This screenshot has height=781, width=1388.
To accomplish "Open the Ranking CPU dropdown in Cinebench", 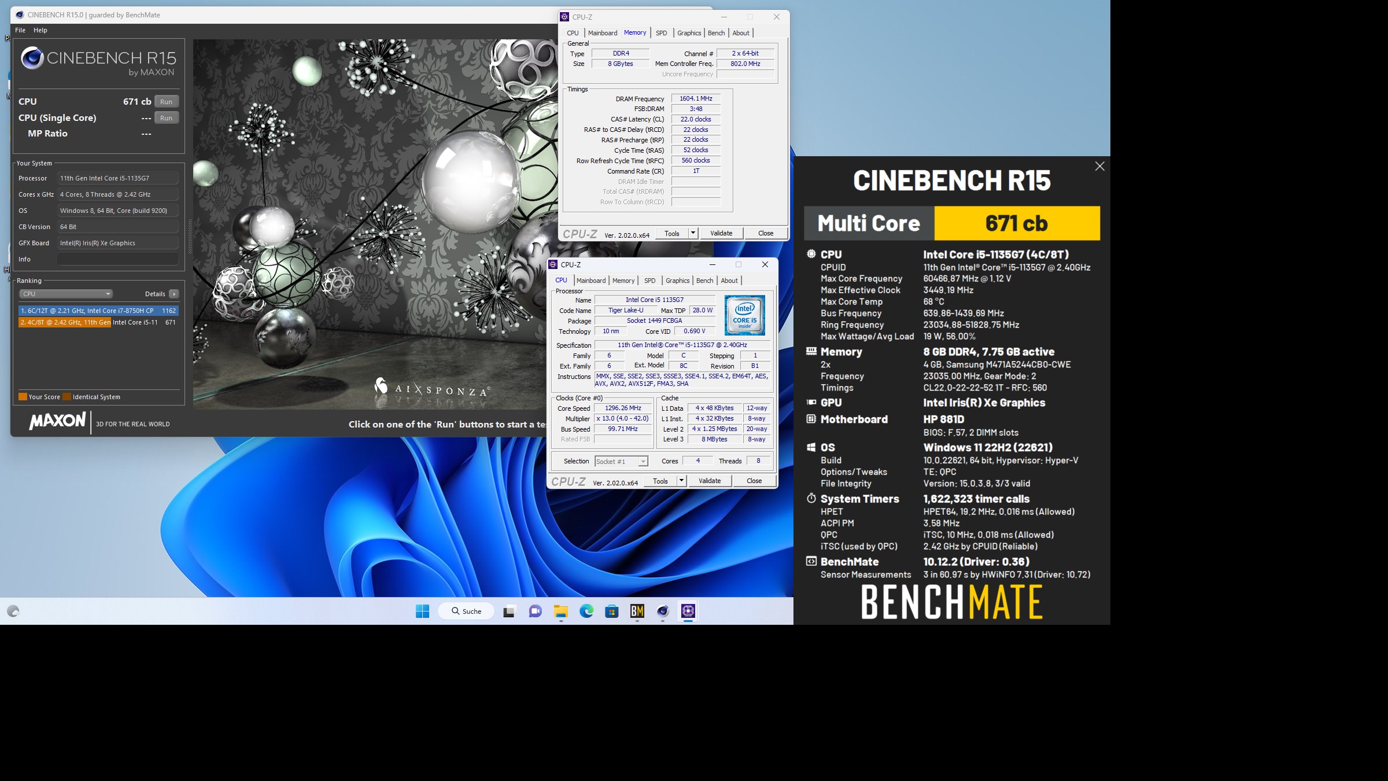I will click(66, 294).
